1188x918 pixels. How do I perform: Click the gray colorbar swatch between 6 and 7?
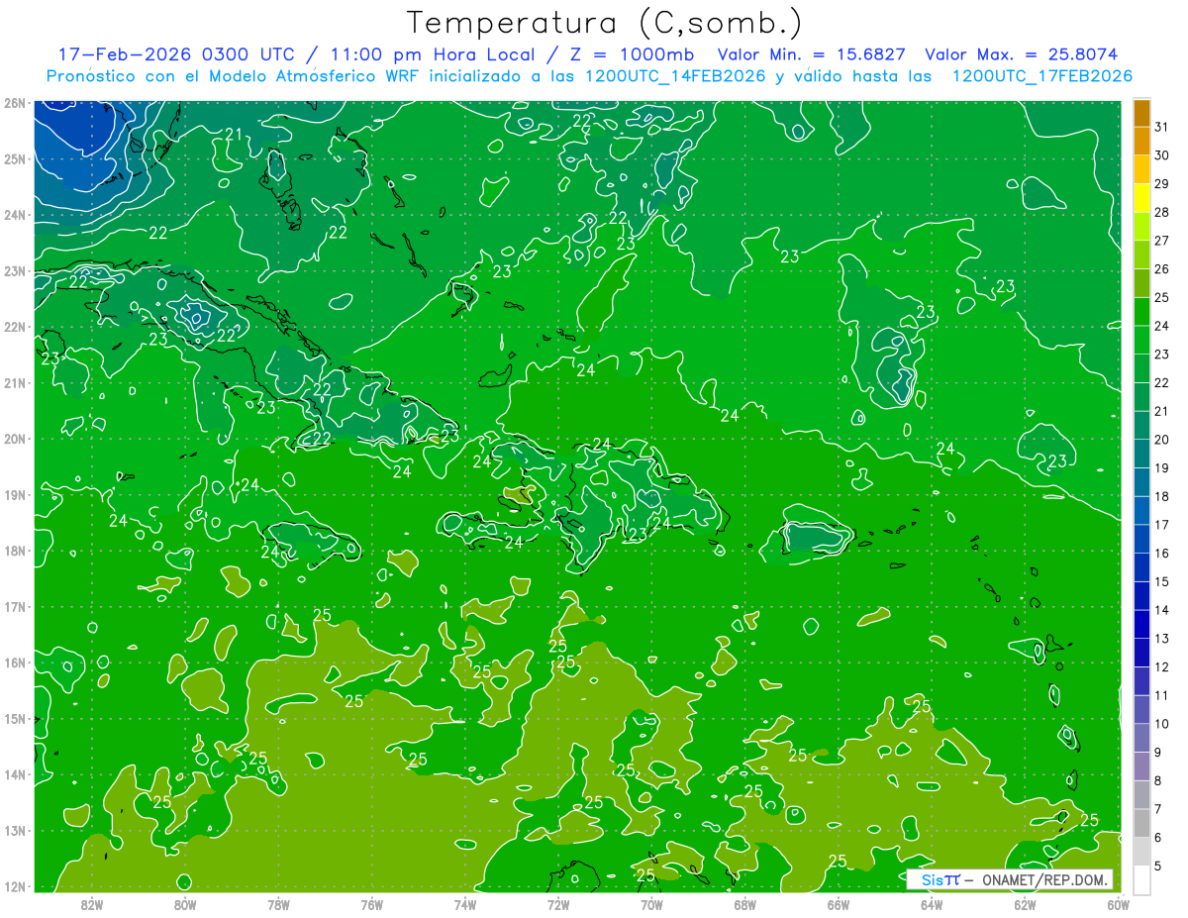pyautogui.click(x=1141, y=823)
